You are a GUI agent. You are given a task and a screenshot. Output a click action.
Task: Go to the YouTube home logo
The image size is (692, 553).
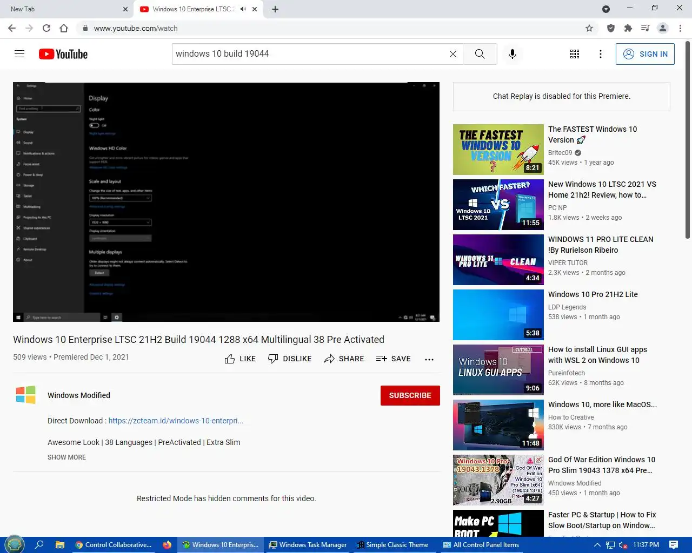point(63,54)
